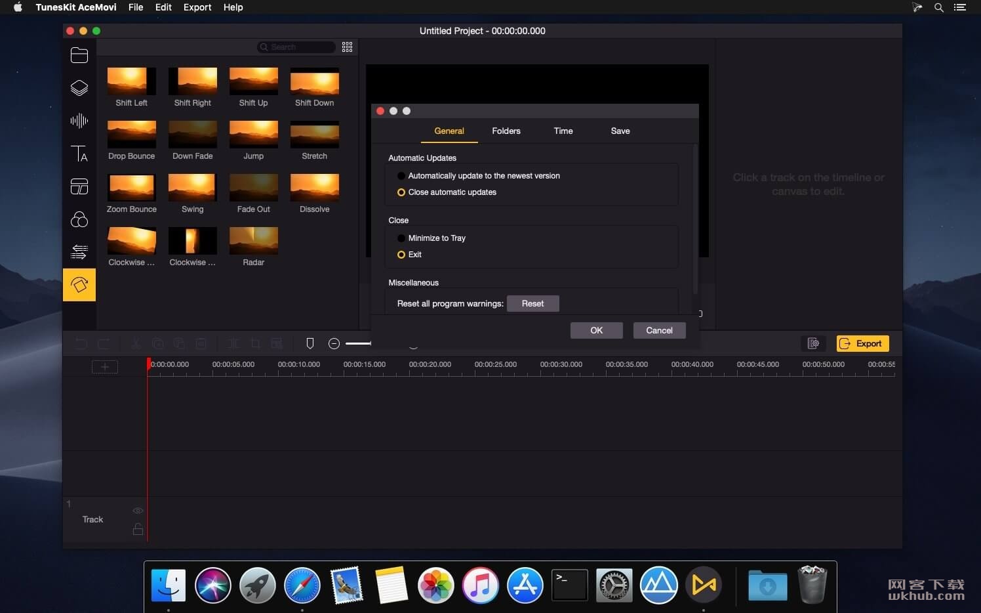Open the Filters three-circles panel icon
This screenshot has width=981, height=613.
(x=79, y=219)
